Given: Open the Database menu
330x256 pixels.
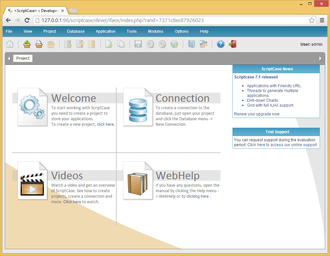Looking at the screenshot, I should click(x=76, y=31).
